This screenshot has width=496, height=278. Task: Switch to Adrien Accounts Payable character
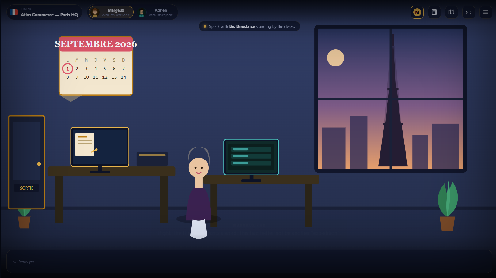(x=156, y=12)
